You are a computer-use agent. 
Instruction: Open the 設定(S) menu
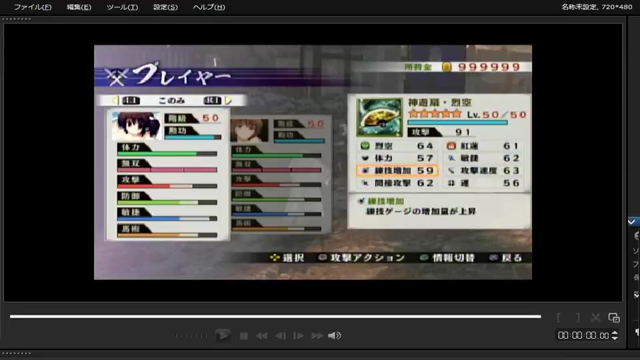pyautogui.click(x=165, y=7)
